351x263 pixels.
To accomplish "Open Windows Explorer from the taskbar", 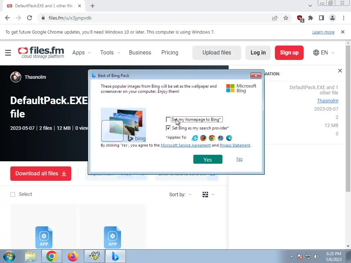I will (31, 256).
